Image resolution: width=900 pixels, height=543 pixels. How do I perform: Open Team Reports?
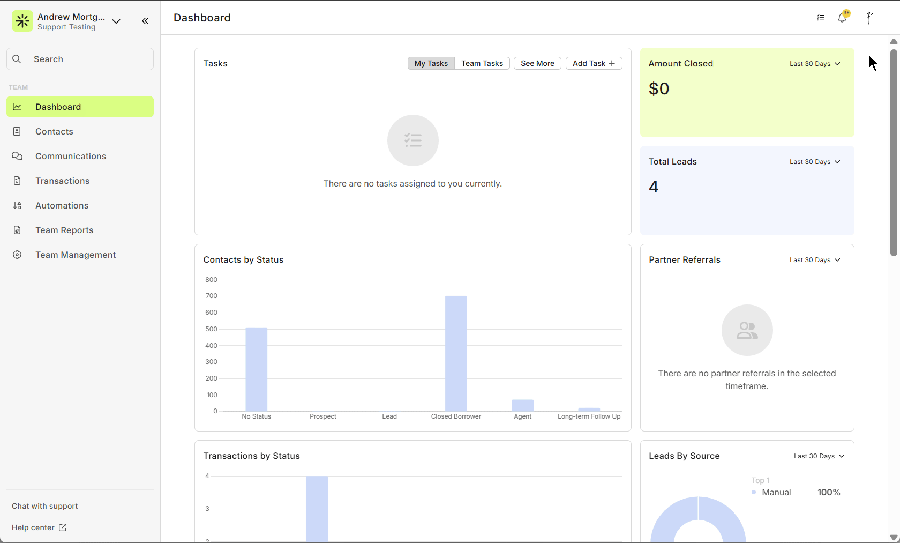pyautogui.click(x=80, y=230)
